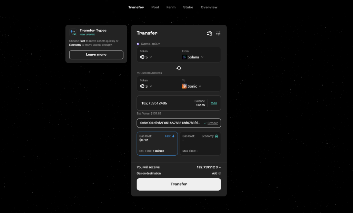
Task: Select the Fast gas cost option
Action: pos(157,143)
